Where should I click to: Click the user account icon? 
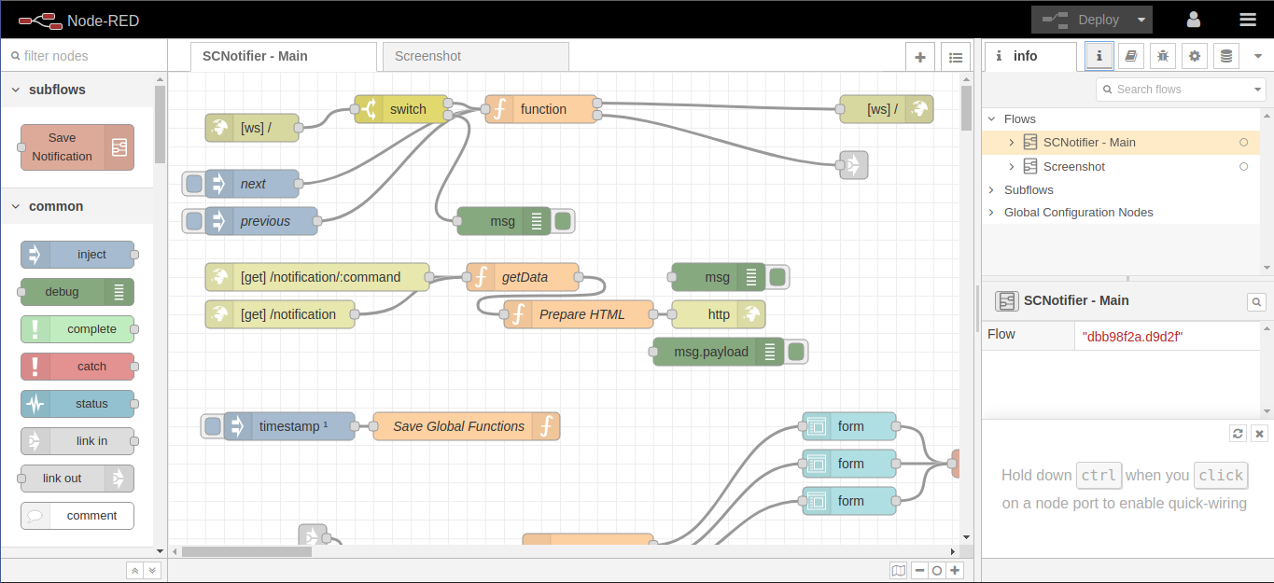coord(1194,20)
